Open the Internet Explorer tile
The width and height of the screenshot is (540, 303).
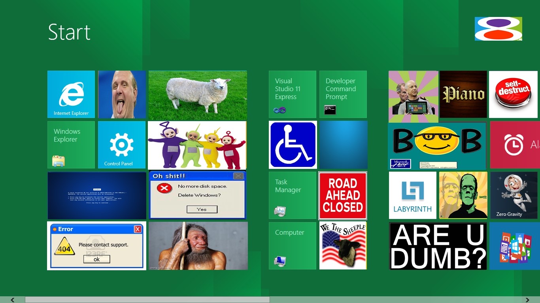[71, 94]
